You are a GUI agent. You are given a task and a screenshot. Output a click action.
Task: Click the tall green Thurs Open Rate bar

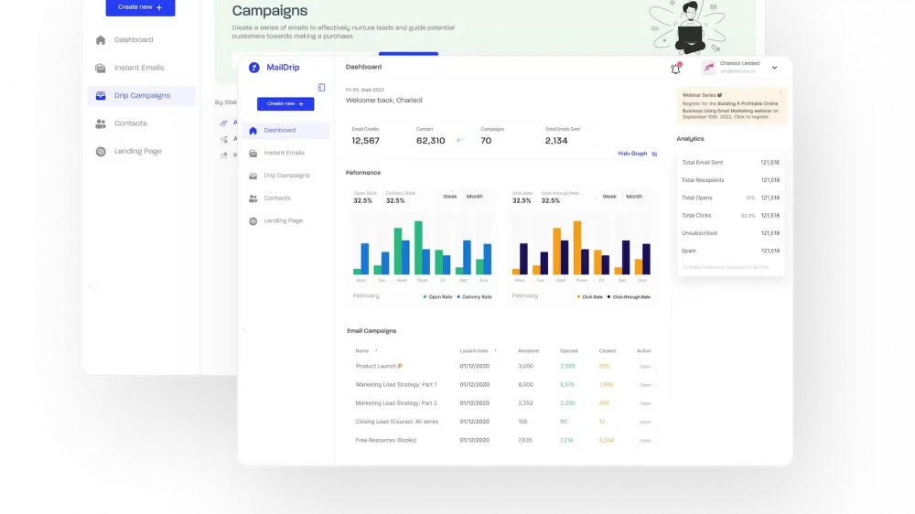point(418,247)
